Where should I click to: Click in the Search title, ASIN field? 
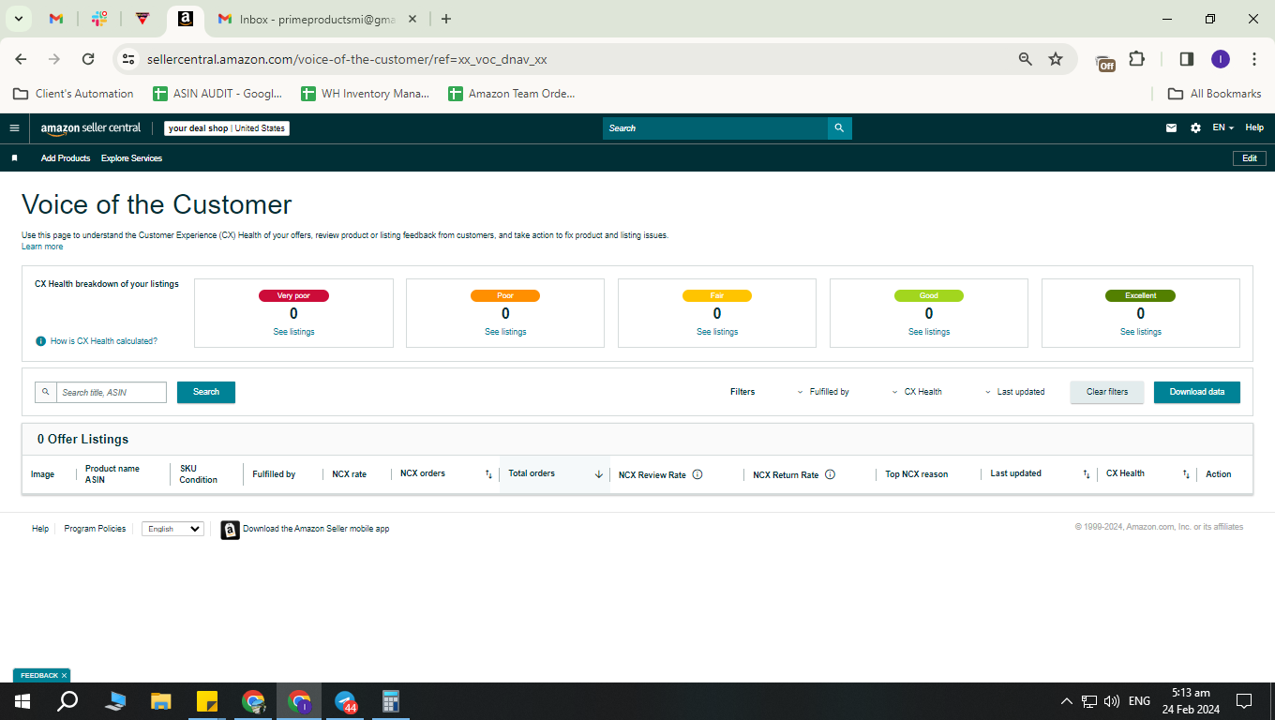112,392
